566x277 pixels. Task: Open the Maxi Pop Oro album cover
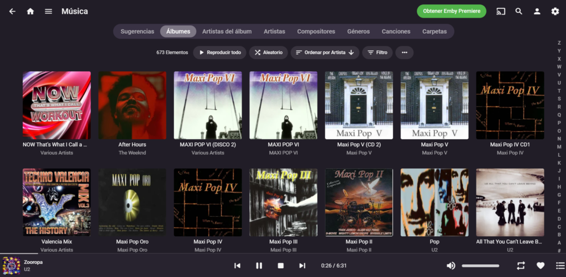click(133, 203)
